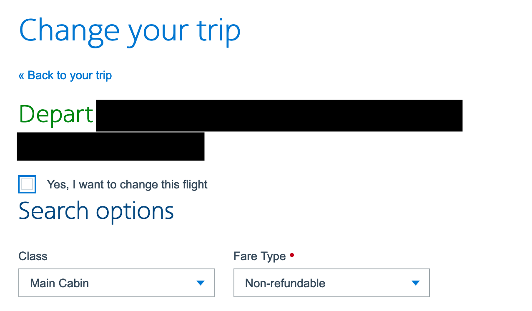Click the 'Fare Type' field label
Screen dimensions: 532x311
tap(259, 256)
